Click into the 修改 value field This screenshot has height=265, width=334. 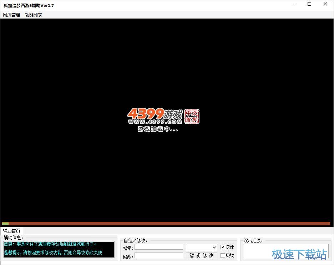(158, 255)
